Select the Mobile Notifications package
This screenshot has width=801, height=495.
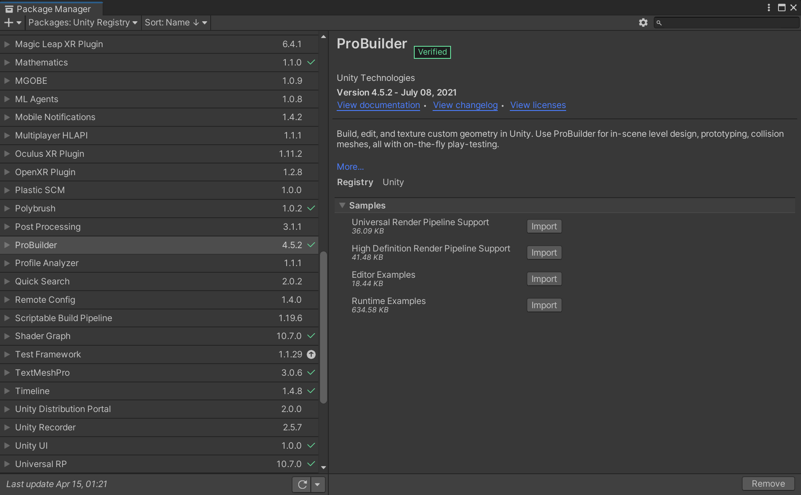coord(159,117)
